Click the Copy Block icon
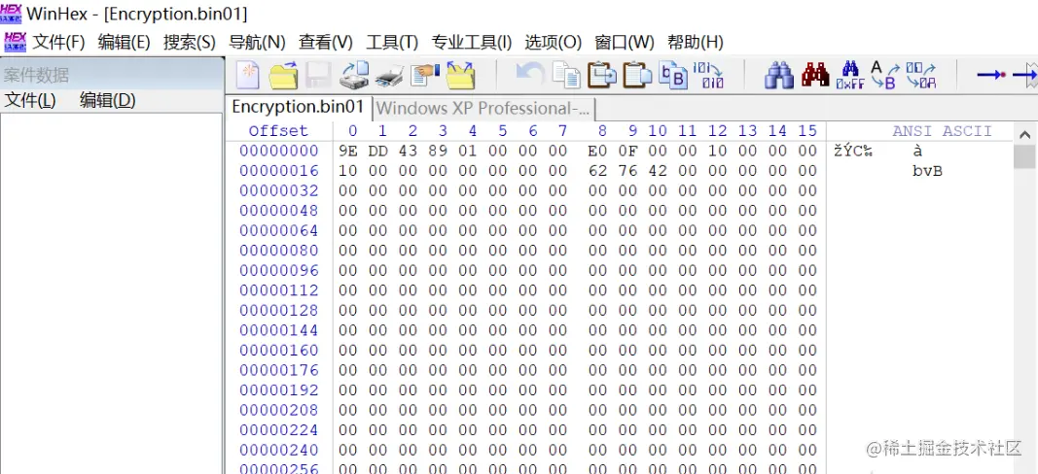 [x=566, y=76]
